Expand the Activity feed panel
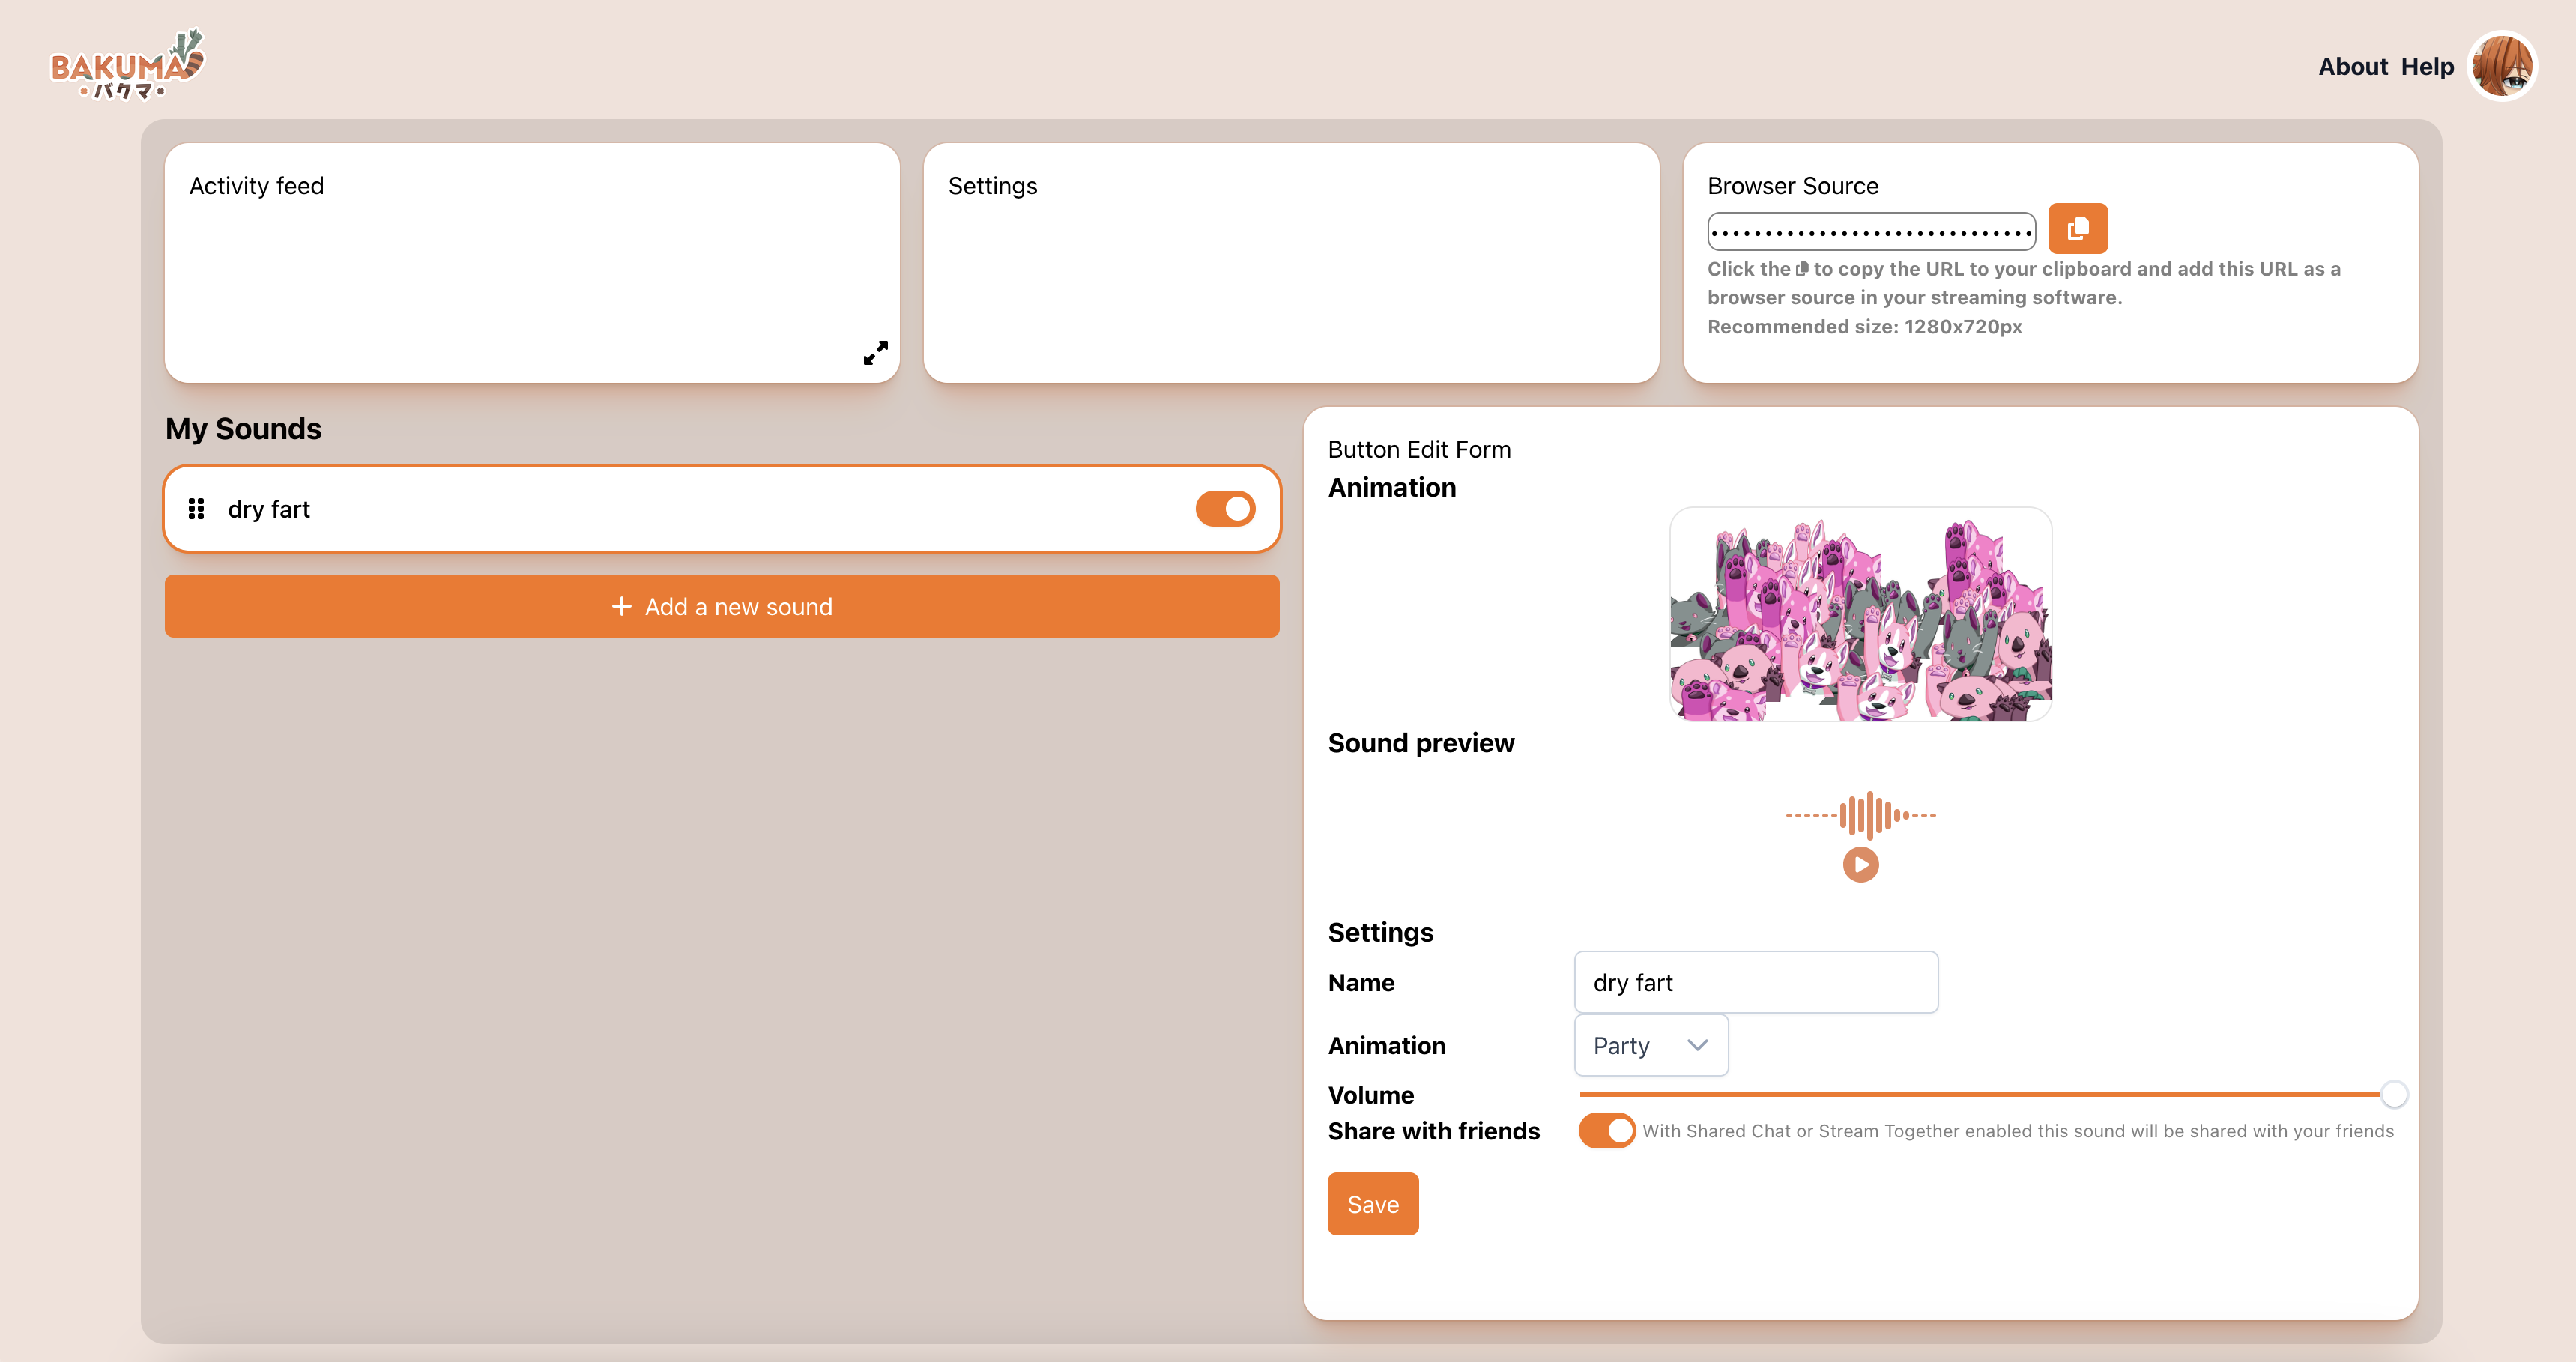The height and width of the screenshot is (1362, 2576). [x=875, y=353]
